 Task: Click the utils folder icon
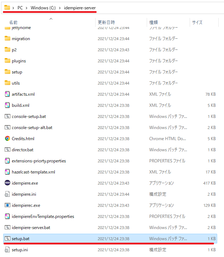(x=8, y=83)
